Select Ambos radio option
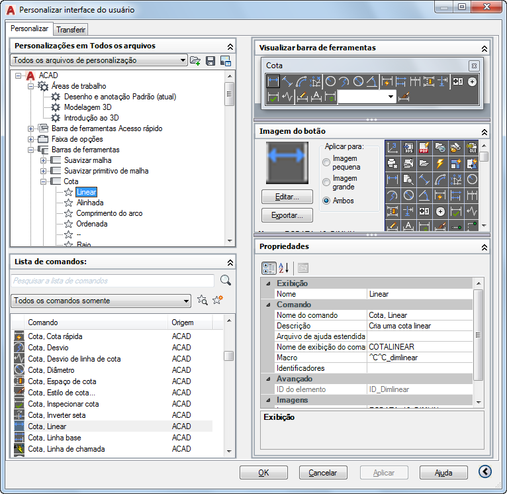This screenshot has height=494, width=507. pos(326,201)
